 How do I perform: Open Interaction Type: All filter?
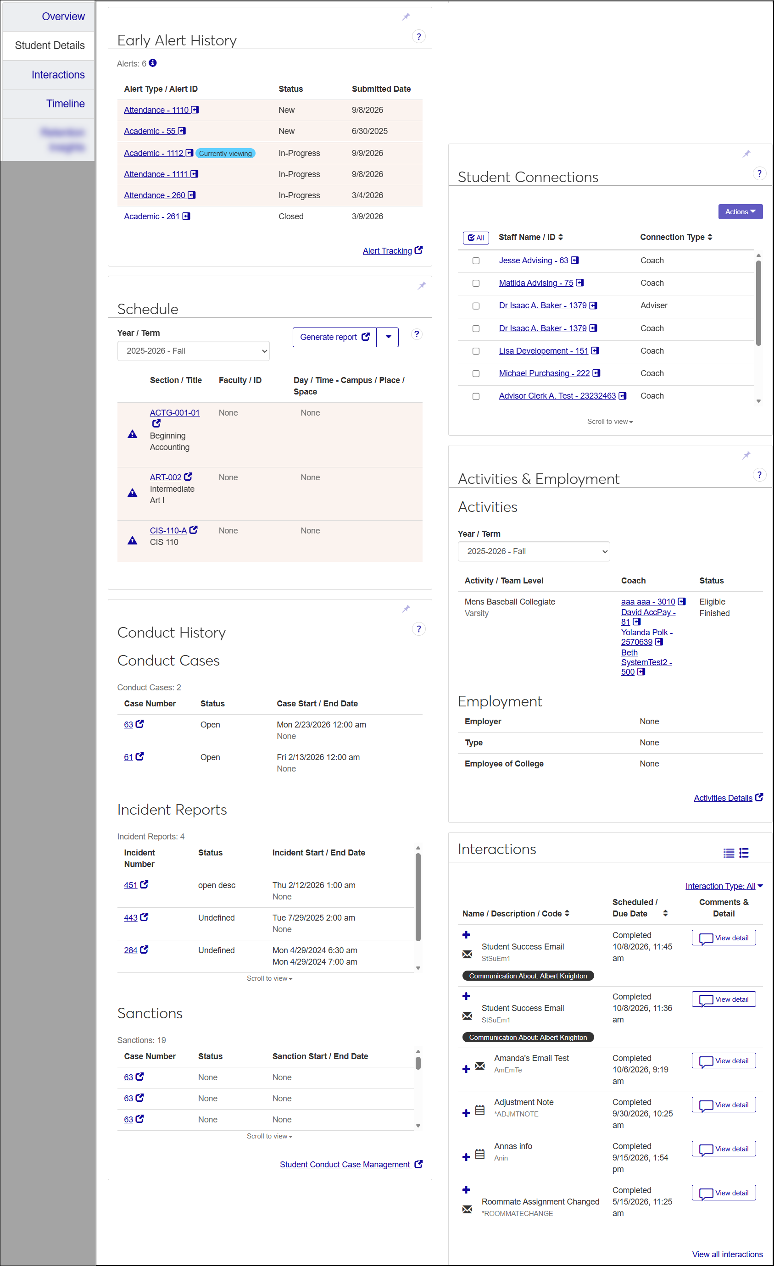pos(724,886)
